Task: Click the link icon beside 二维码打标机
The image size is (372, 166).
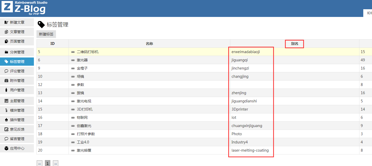Action: pos(73,52)
